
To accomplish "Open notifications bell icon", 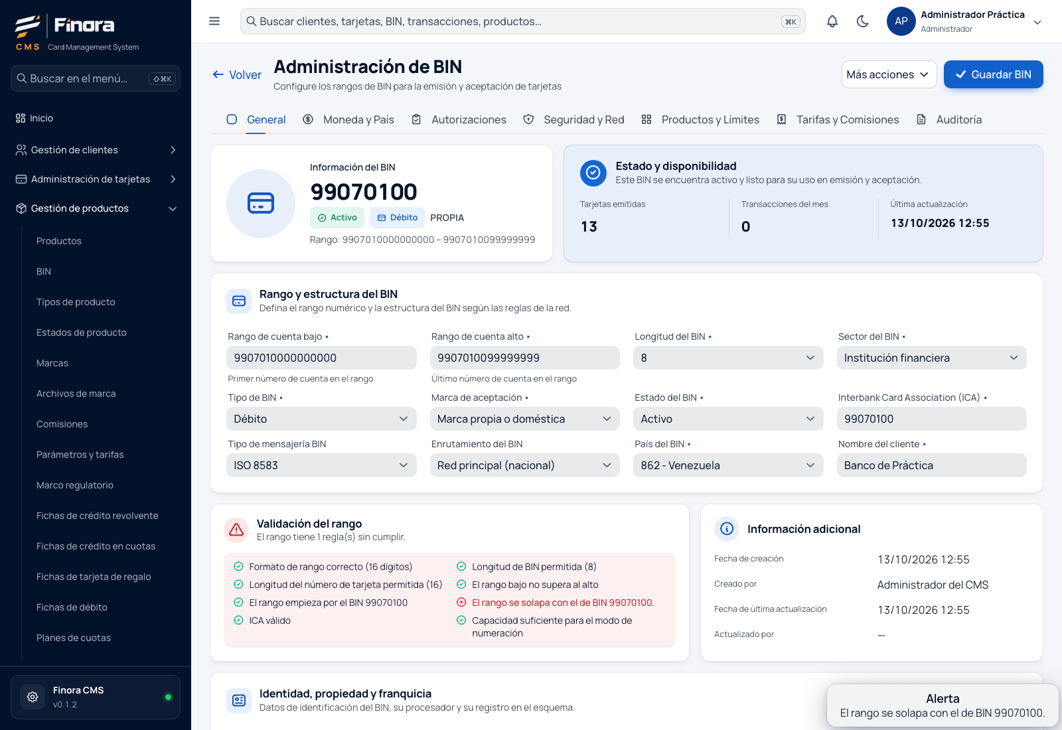I will click(x=832, y=21).
